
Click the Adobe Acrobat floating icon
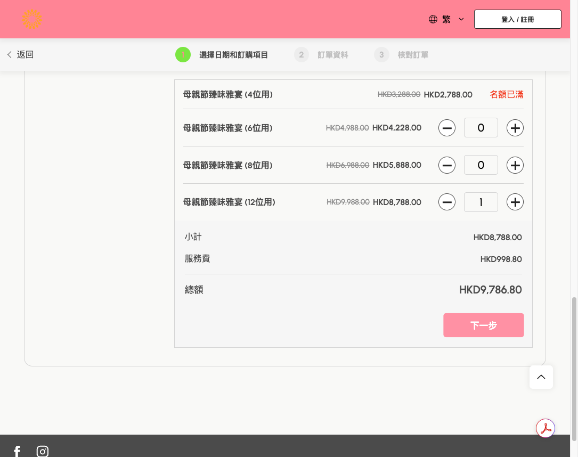[x=546, y=428]
